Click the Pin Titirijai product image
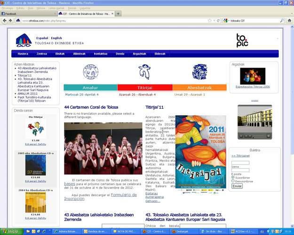This screenshot has width=294, height=235. [x=36, y=129]
